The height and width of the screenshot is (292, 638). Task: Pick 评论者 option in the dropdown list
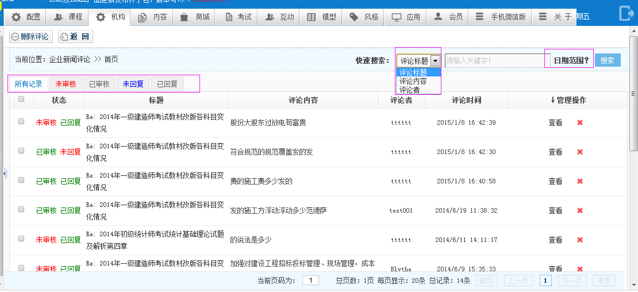tap(409, 90)
